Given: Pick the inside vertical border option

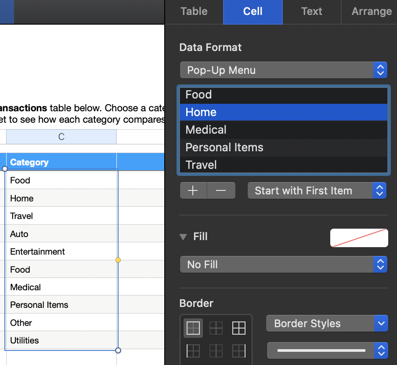Looking at the screenshot, I should [216, 351].
